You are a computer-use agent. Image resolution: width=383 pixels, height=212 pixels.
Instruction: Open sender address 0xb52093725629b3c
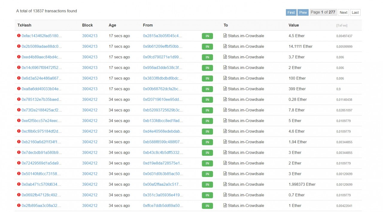(x=163, y=110)
